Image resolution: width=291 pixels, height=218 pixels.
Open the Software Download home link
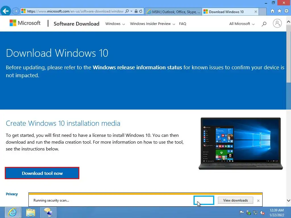pyautogui.click(x=76, y=24)
